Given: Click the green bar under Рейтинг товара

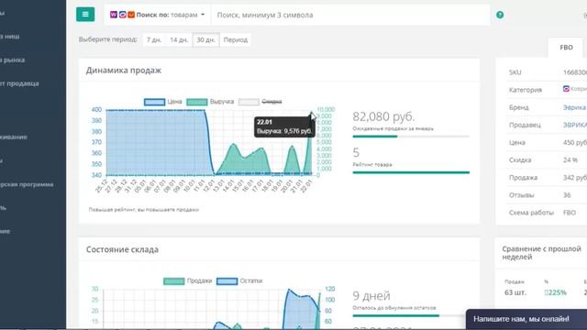Looking at the screenshot, I should (411, 172).
